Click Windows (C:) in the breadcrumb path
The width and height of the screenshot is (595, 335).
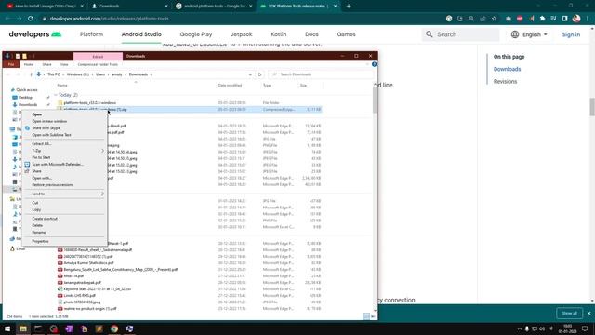(x=78, y=74)
